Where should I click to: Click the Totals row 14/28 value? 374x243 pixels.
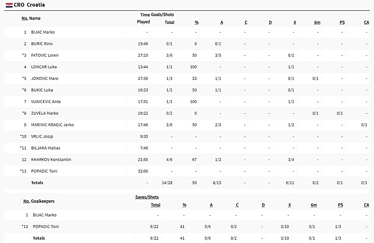tap(167, 183)
